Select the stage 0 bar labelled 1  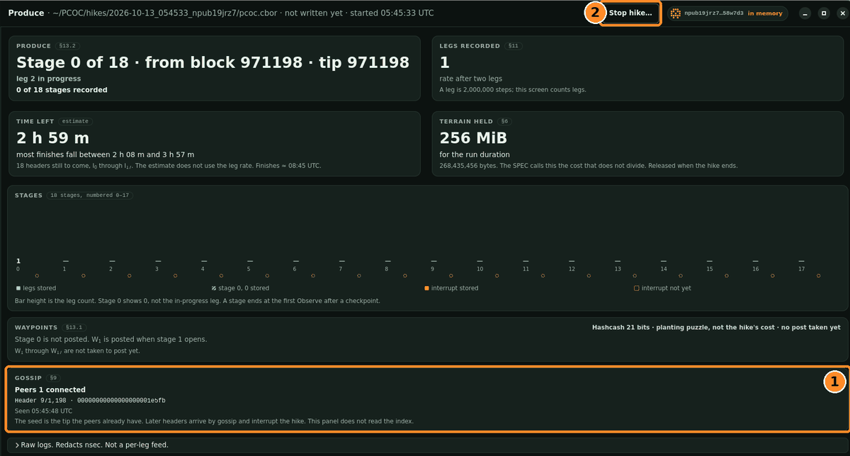coord(18,261)
